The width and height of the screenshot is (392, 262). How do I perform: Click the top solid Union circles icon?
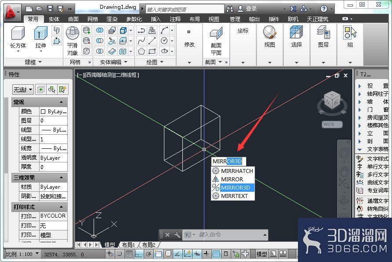pos(100,30)
